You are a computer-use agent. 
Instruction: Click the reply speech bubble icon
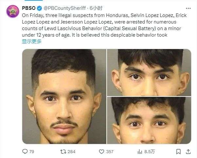(25, 151)
